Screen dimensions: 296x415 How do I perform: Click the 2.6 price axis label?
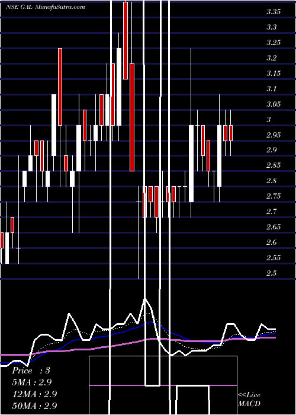[272, 242]
